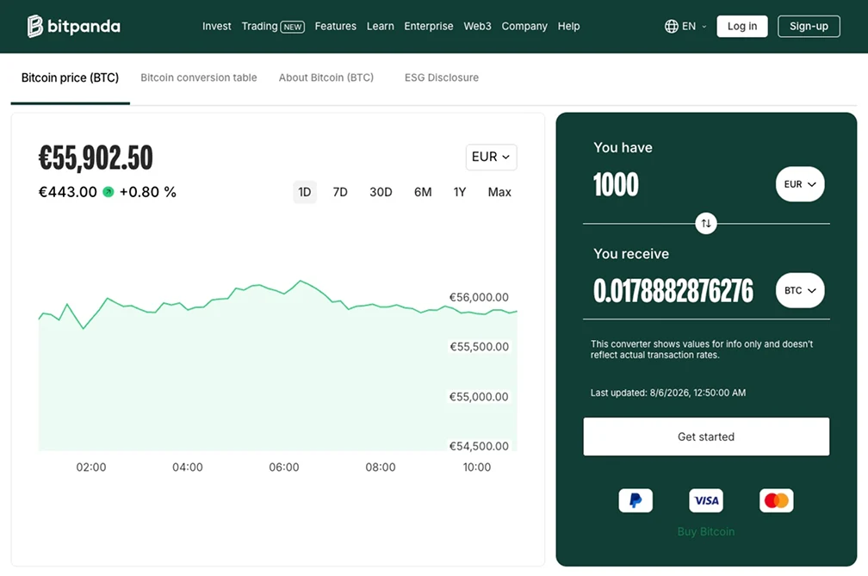The image size is (868, 576).
Task: Click the Mastercard icon
Action: click(x=776, y=500)
